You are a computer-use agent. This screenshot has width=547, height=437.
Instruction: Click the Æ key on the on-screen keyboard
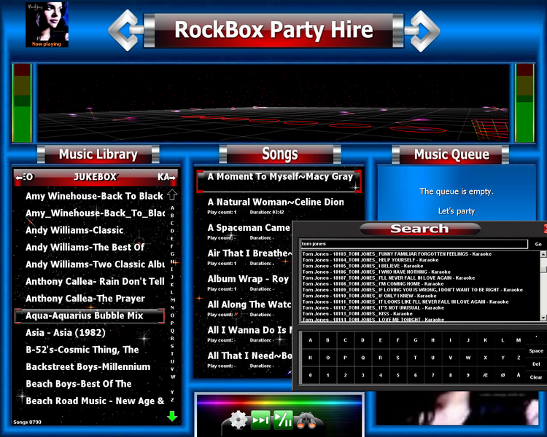[x=485, y=375]
